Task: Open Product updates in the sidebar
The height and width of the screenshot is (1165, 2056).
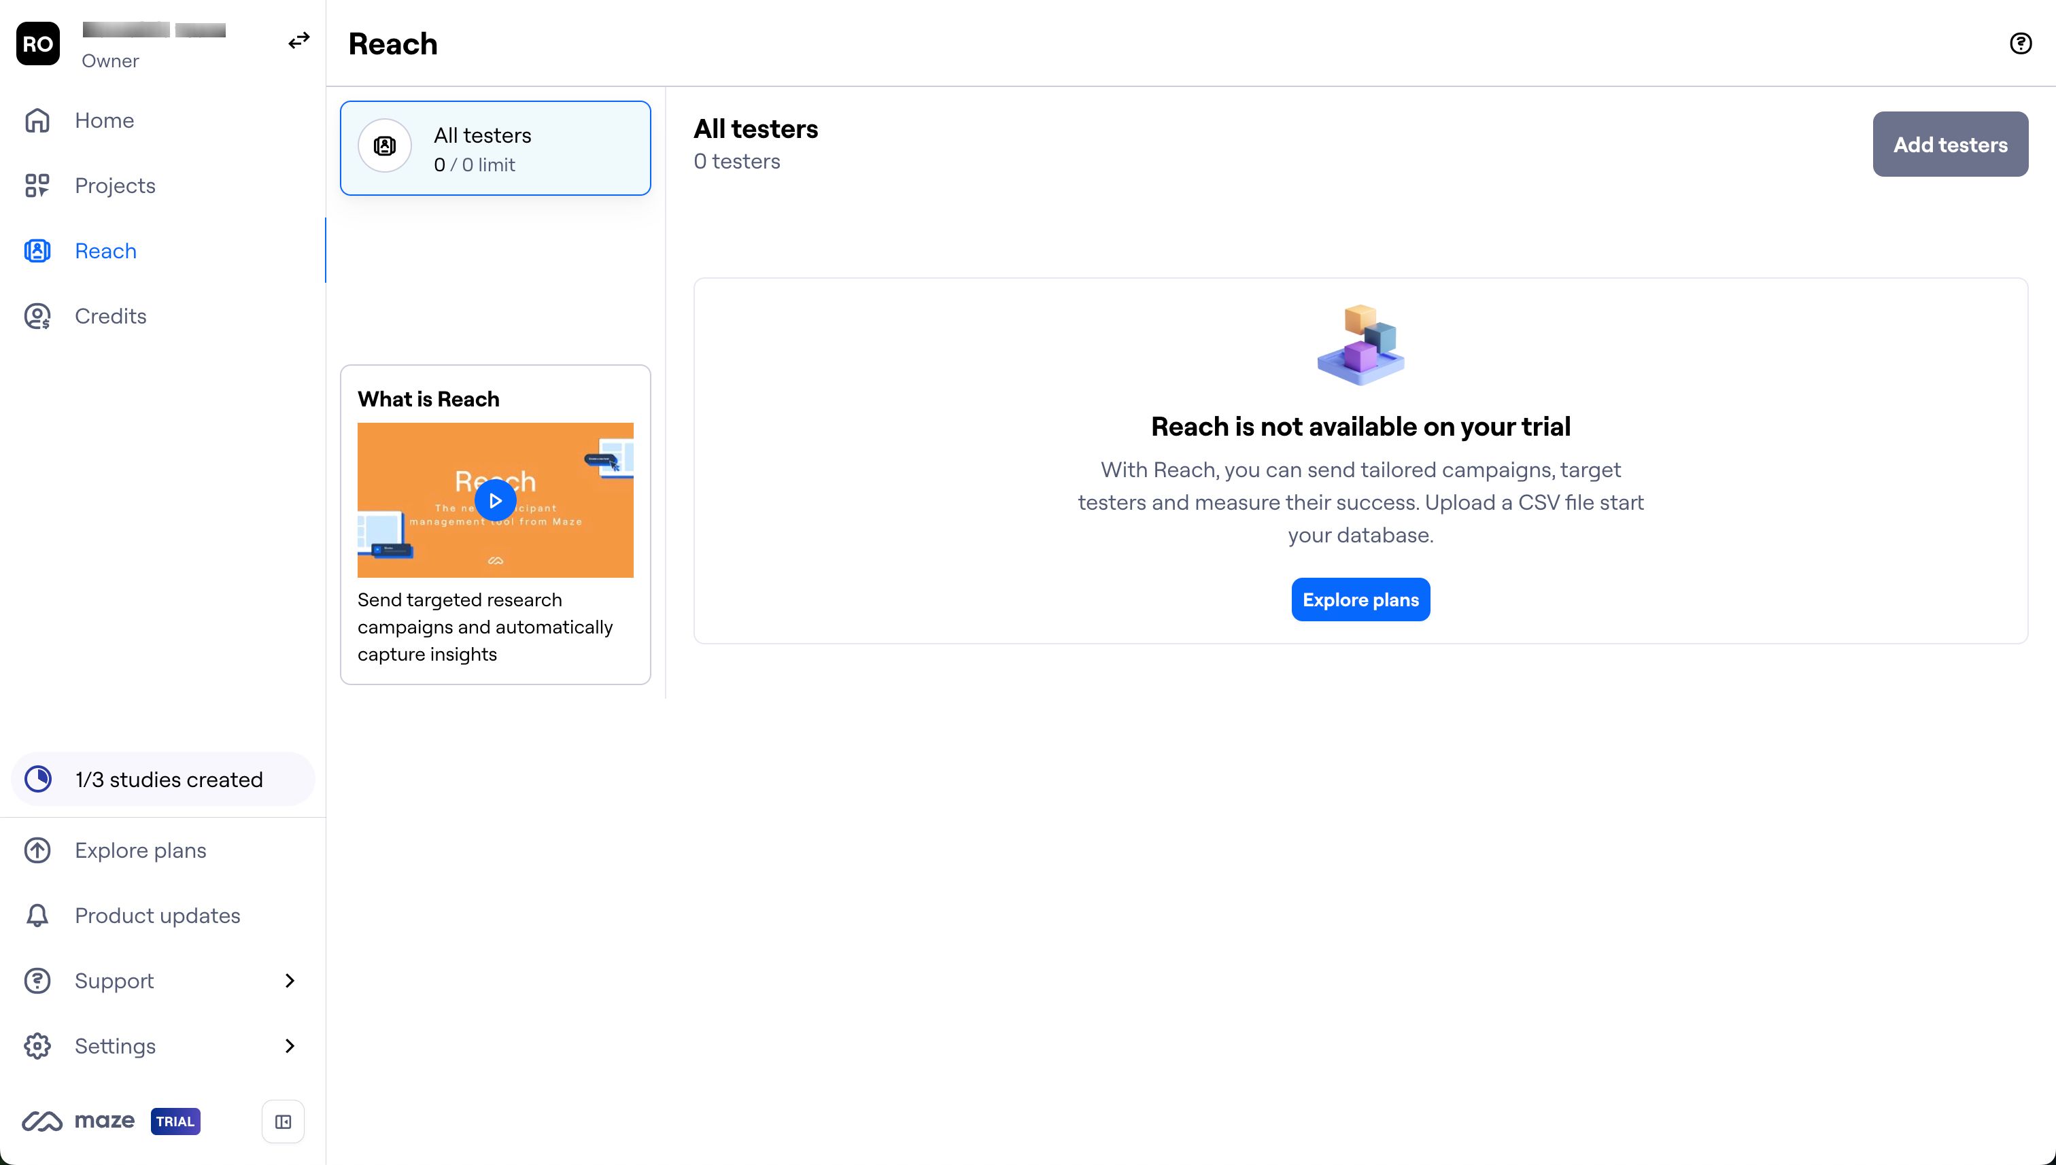Action: click(162, 916)
